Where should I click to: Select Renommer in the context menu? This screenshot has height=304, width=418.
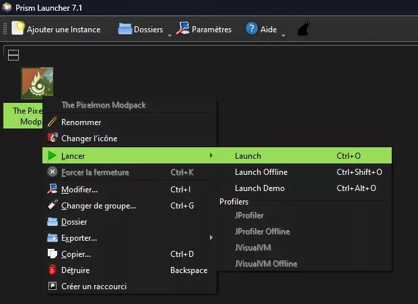(129, 122)
